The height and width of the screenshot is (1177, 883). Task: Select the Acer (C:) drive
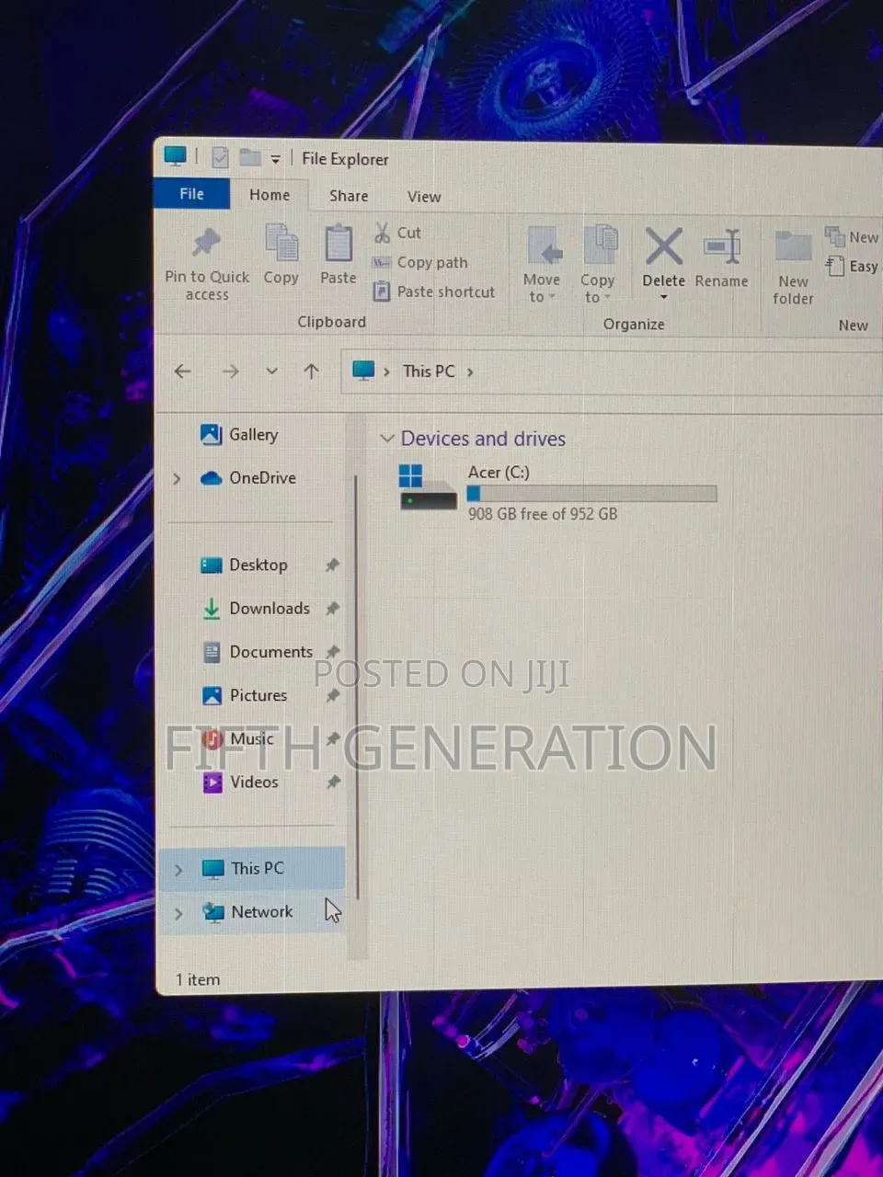tap(556, 492)
